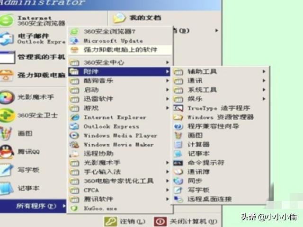The width and height of the screenshot is (303, 227).
Task: Open the 通讯簿 address book icon
Action: [178, 172]
